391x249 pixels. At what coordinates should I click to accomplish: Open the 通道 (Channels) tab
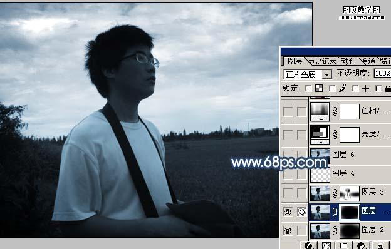click(368, 61)
